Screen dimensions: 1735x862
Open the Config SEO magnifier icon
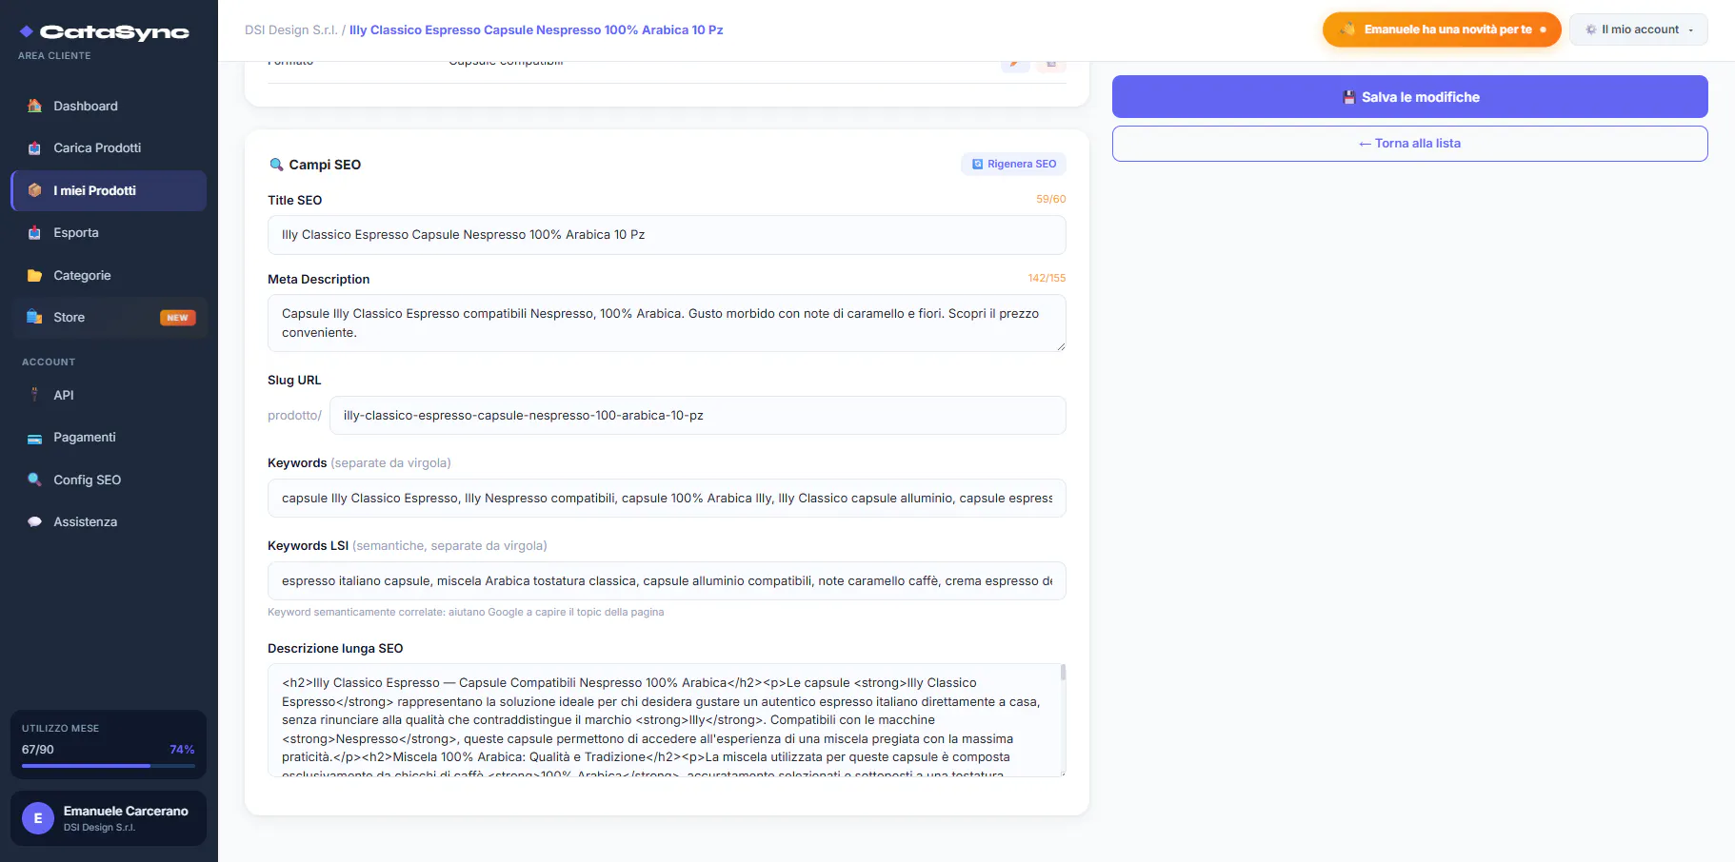(x=34, y=480)
